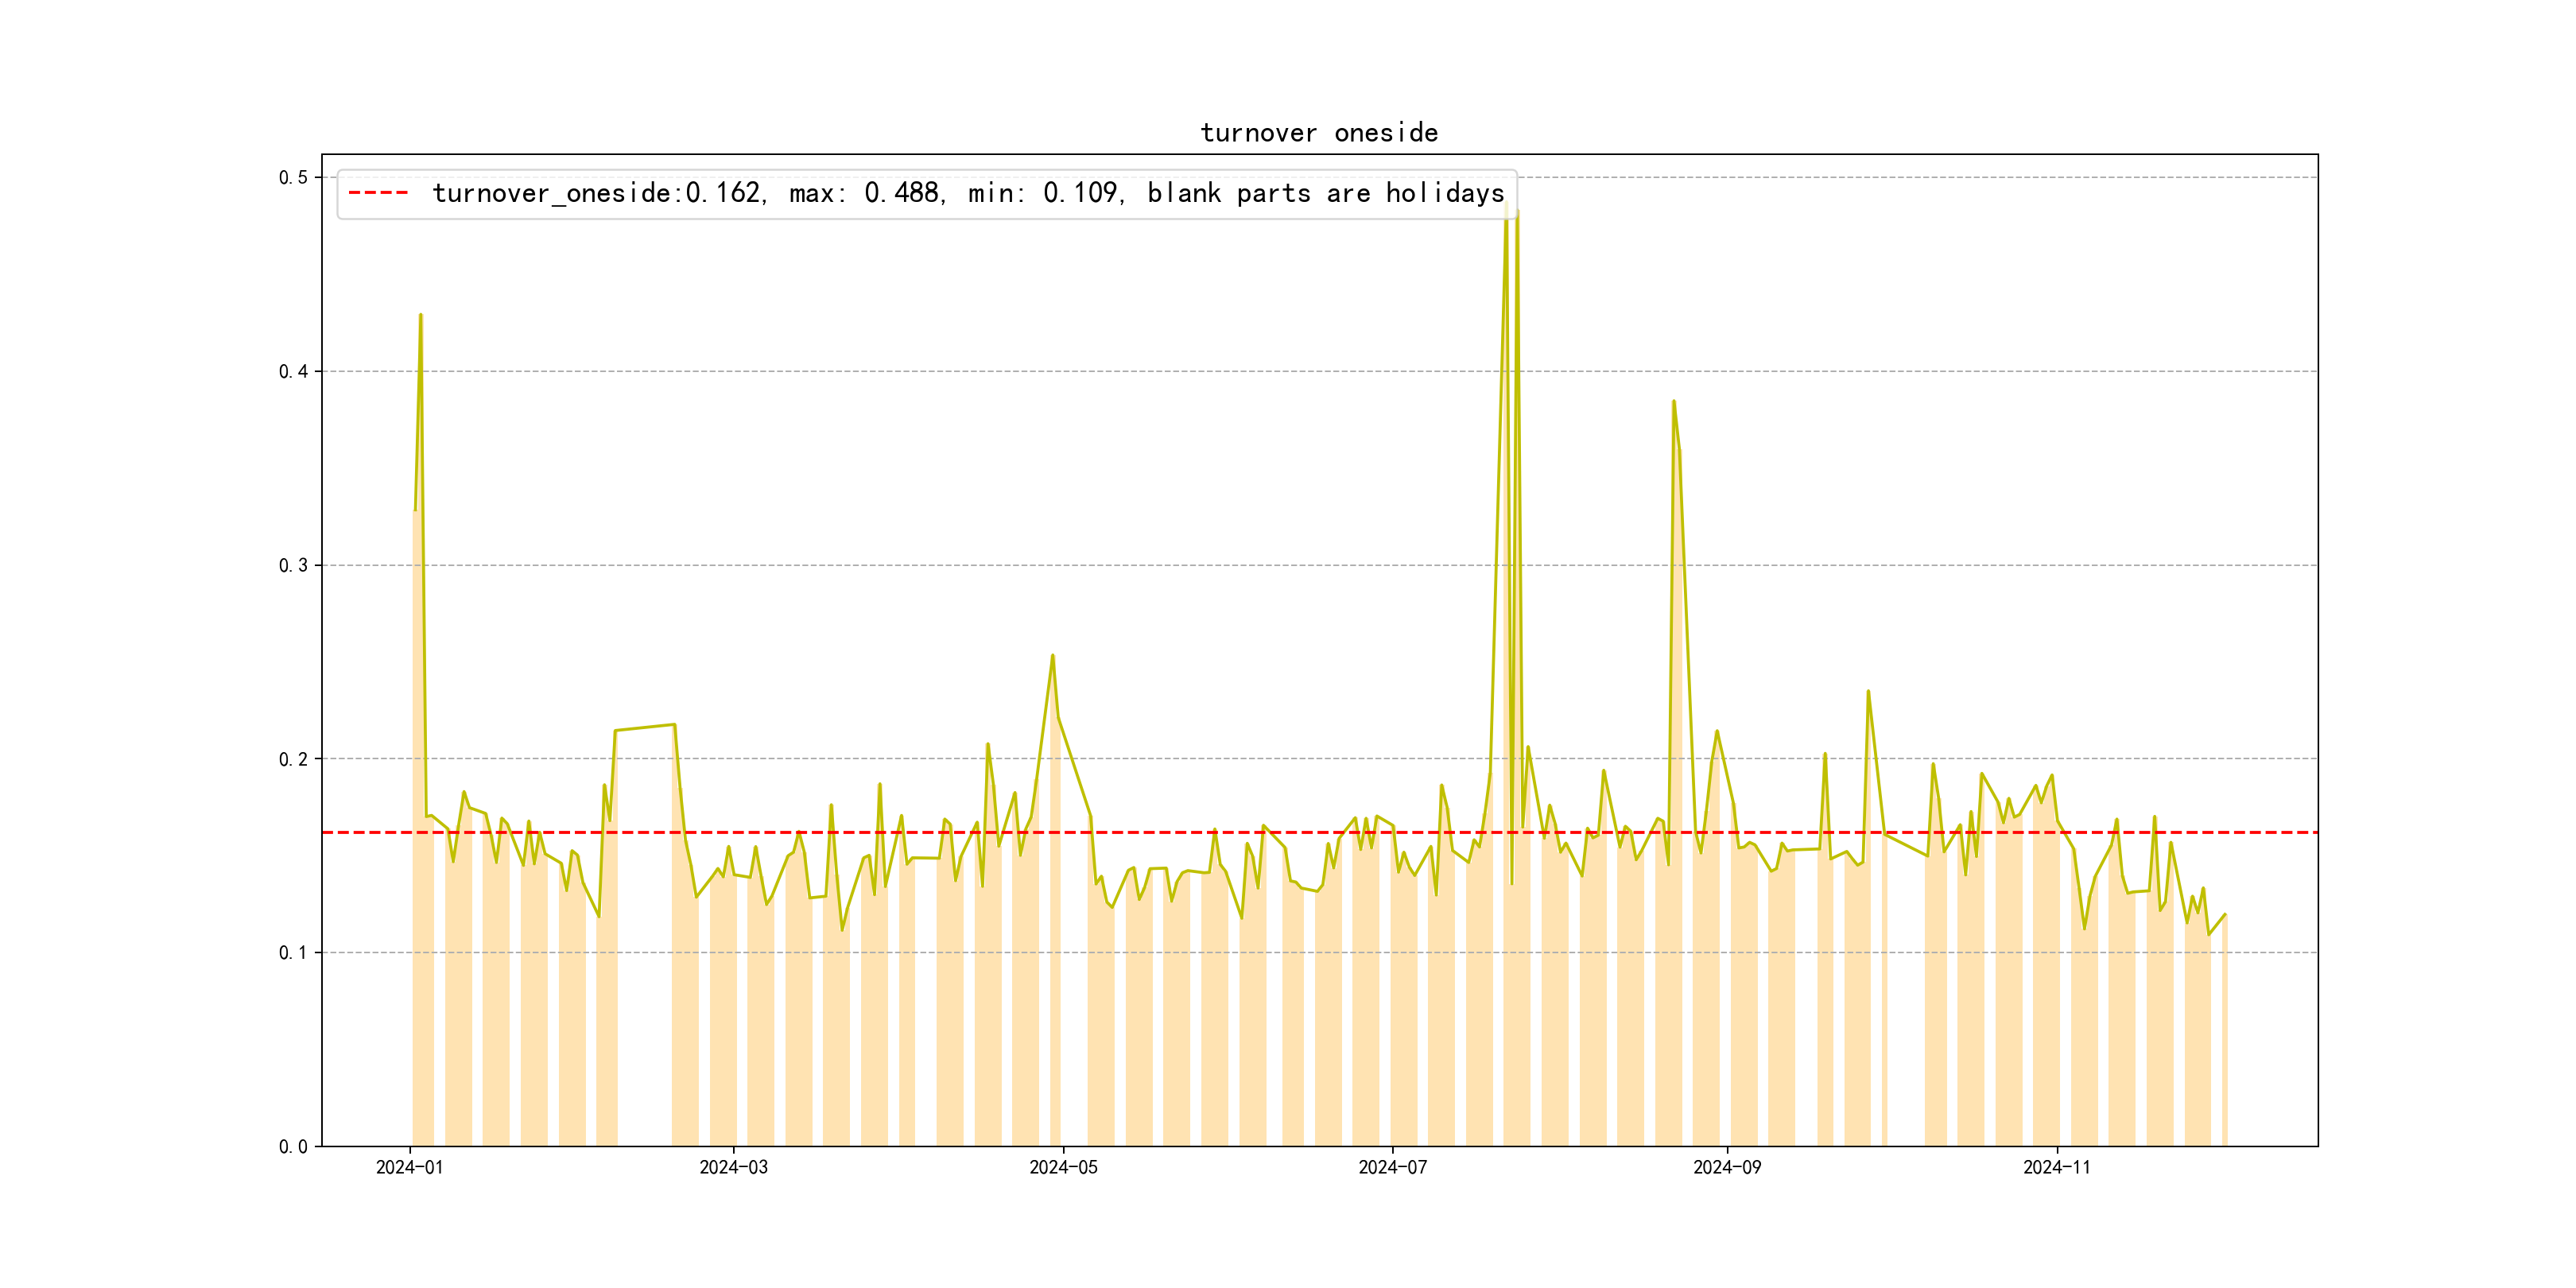Viewport: 2576px width, 1288px height.
Task: Click the 2024-09 x-axis label
Action: pyautogui.click(x=1727, y=1167)
